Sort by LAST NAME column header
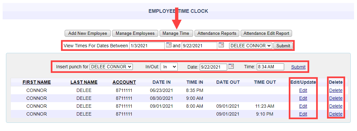 pyautogui.click(x=84, y=82)
